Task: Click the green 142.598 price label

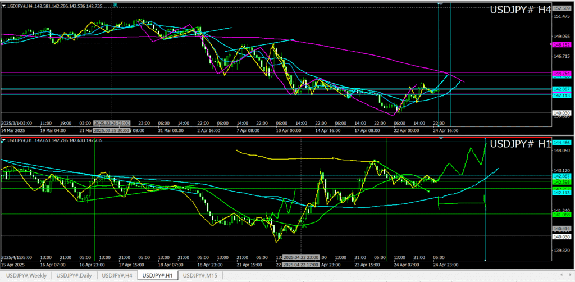Action: click(561, 182)
